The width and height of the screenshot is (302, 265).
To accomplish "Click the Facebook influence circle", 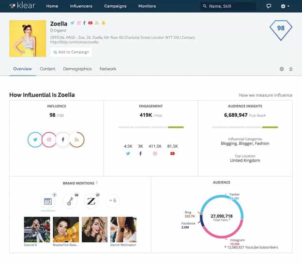I will pyautogui.click(x=63, y=140).
